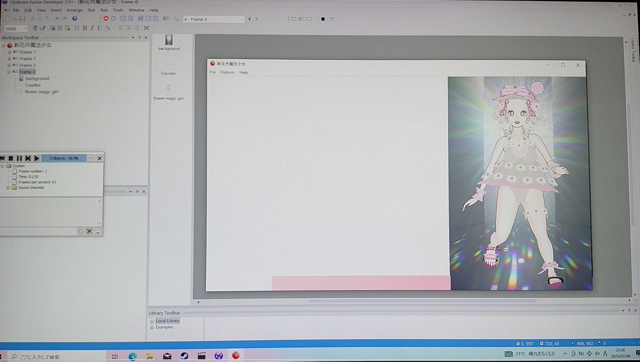The height and width of the screenshot is (362, 640).
Task: Open Microsoft Edge from the taskbar
Action: tap(132, 356)
